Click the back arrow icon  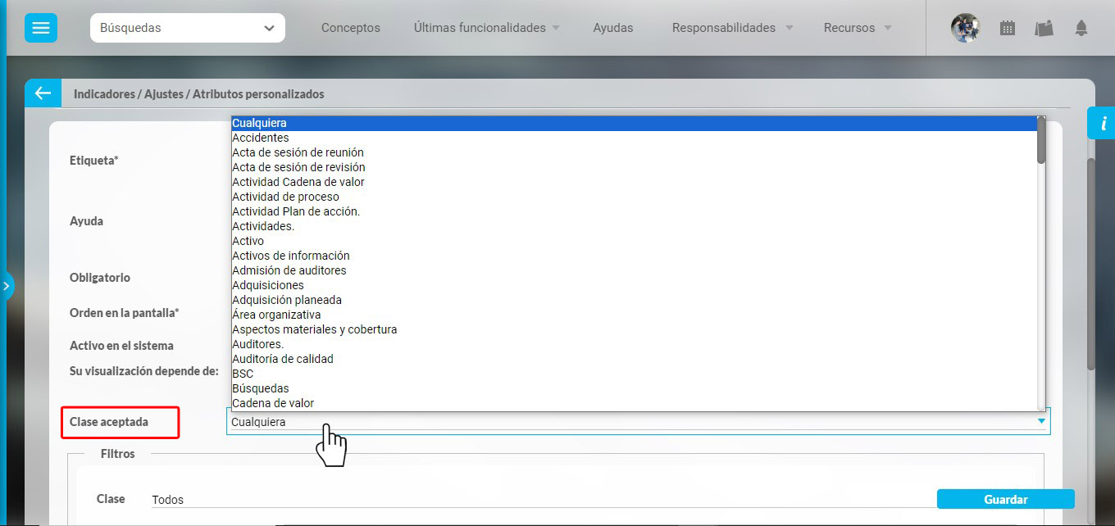pos(42,93)
